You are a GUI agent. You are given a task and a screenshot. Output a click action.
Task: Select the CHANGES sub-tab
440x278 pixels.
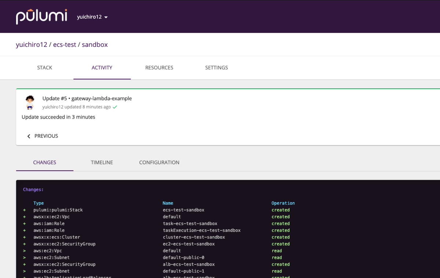(x=45, y=162)
